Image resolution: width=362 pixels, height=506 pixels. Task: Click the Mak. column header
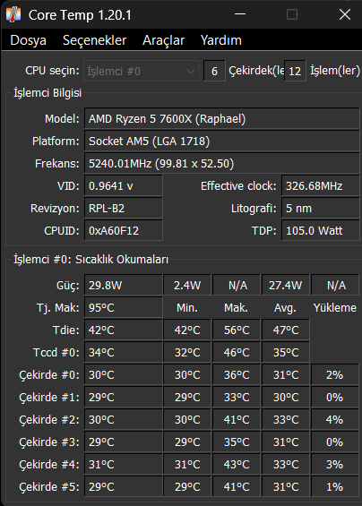tap(236, 307)
